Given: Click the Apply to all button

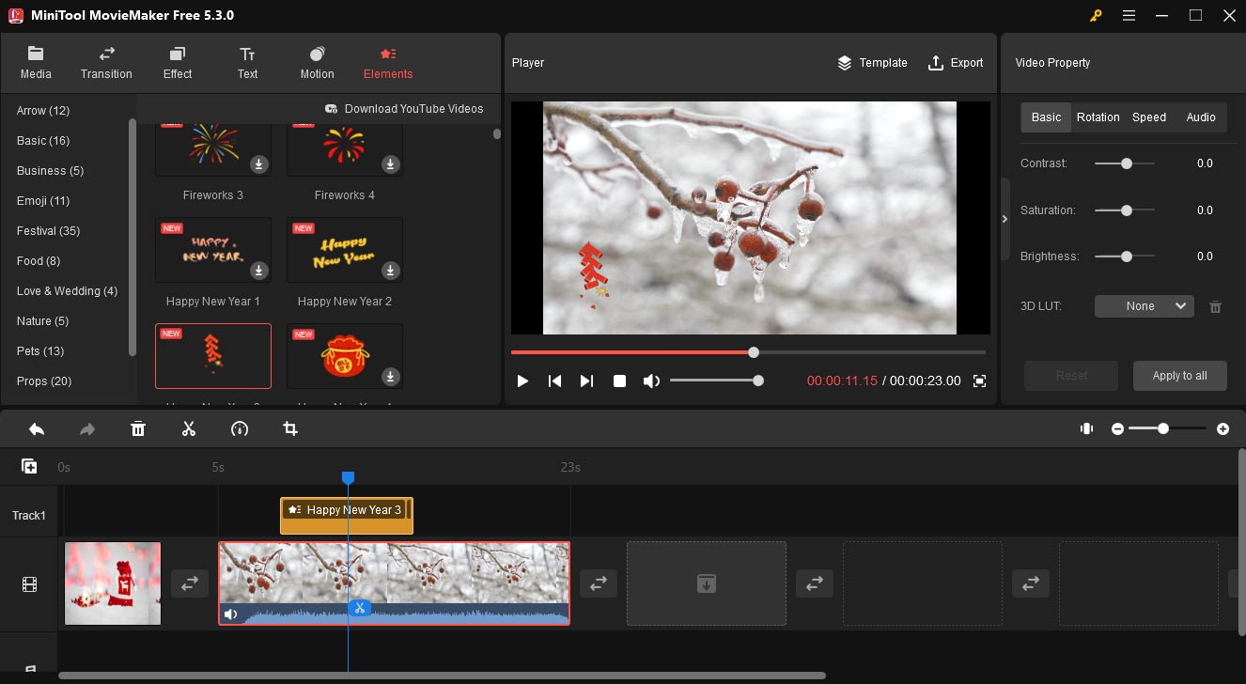Looking at the screenshot, I should 1179,376.
